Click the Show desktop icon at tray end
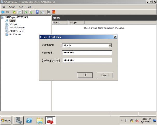This screenshot has height=125, width=157. coord(154,121)
